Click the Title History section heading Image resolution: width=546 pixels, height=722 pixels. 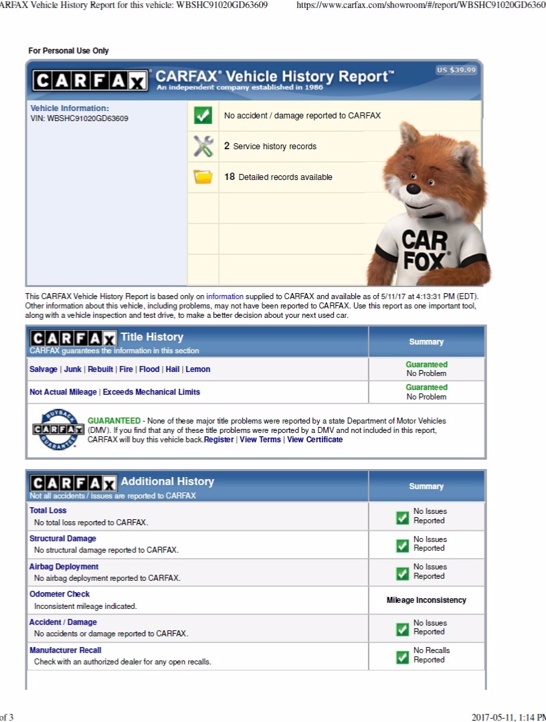point(152,337)
